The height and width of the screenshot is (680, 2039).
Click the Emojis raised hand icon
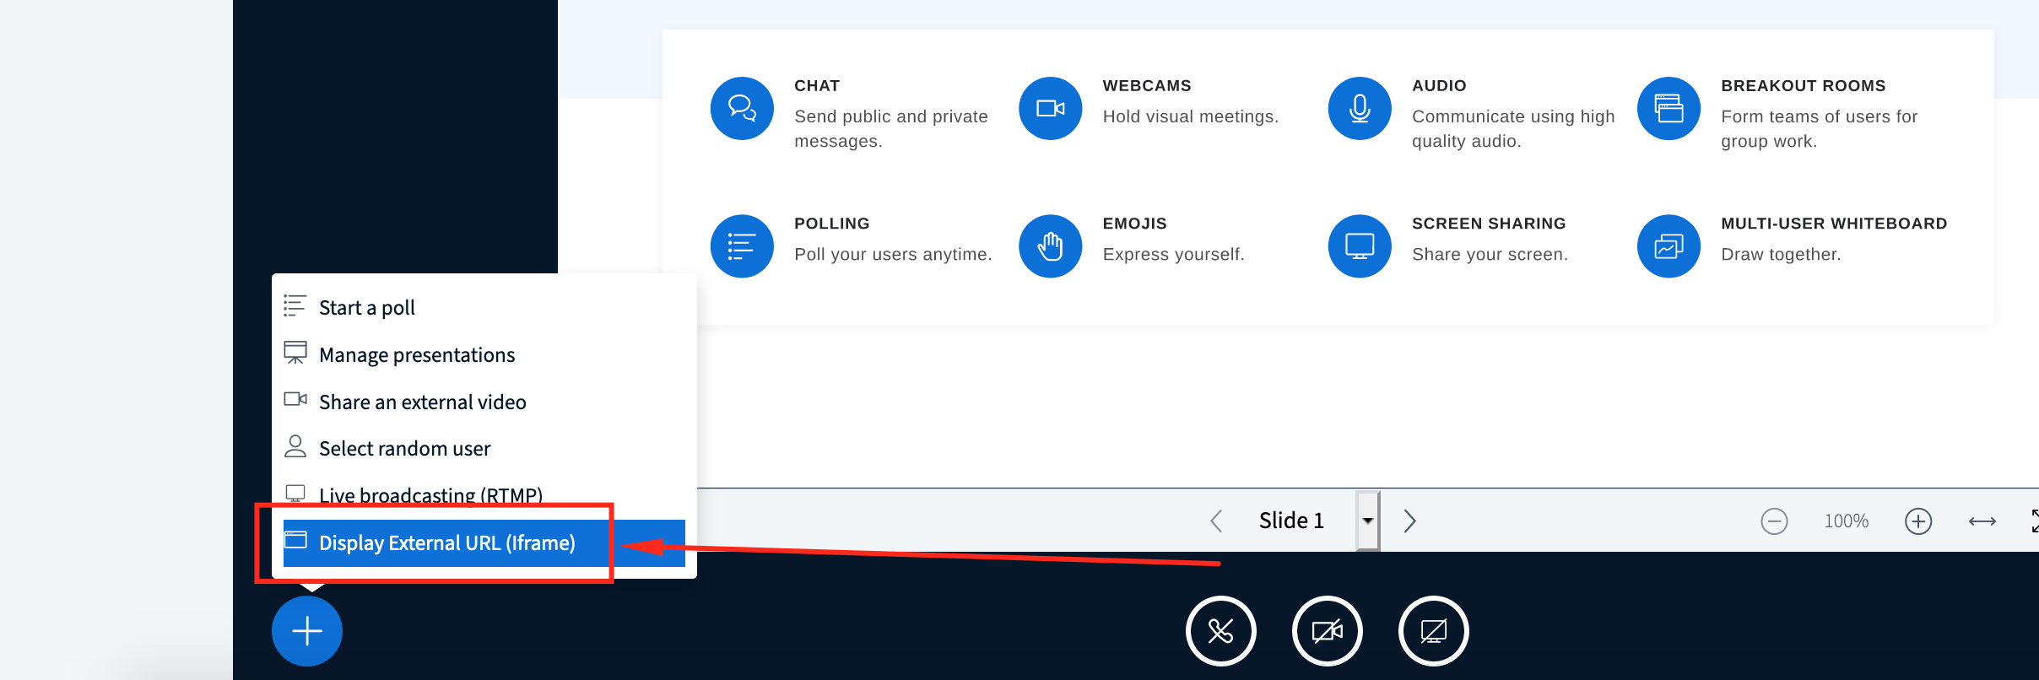coord(1051,246)
